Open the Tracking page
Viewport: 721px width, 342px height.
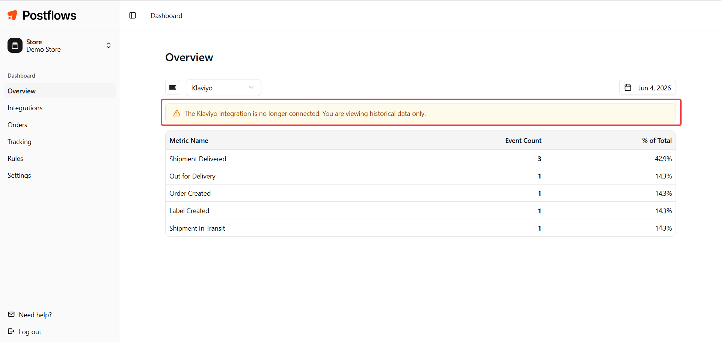(60, 142)
